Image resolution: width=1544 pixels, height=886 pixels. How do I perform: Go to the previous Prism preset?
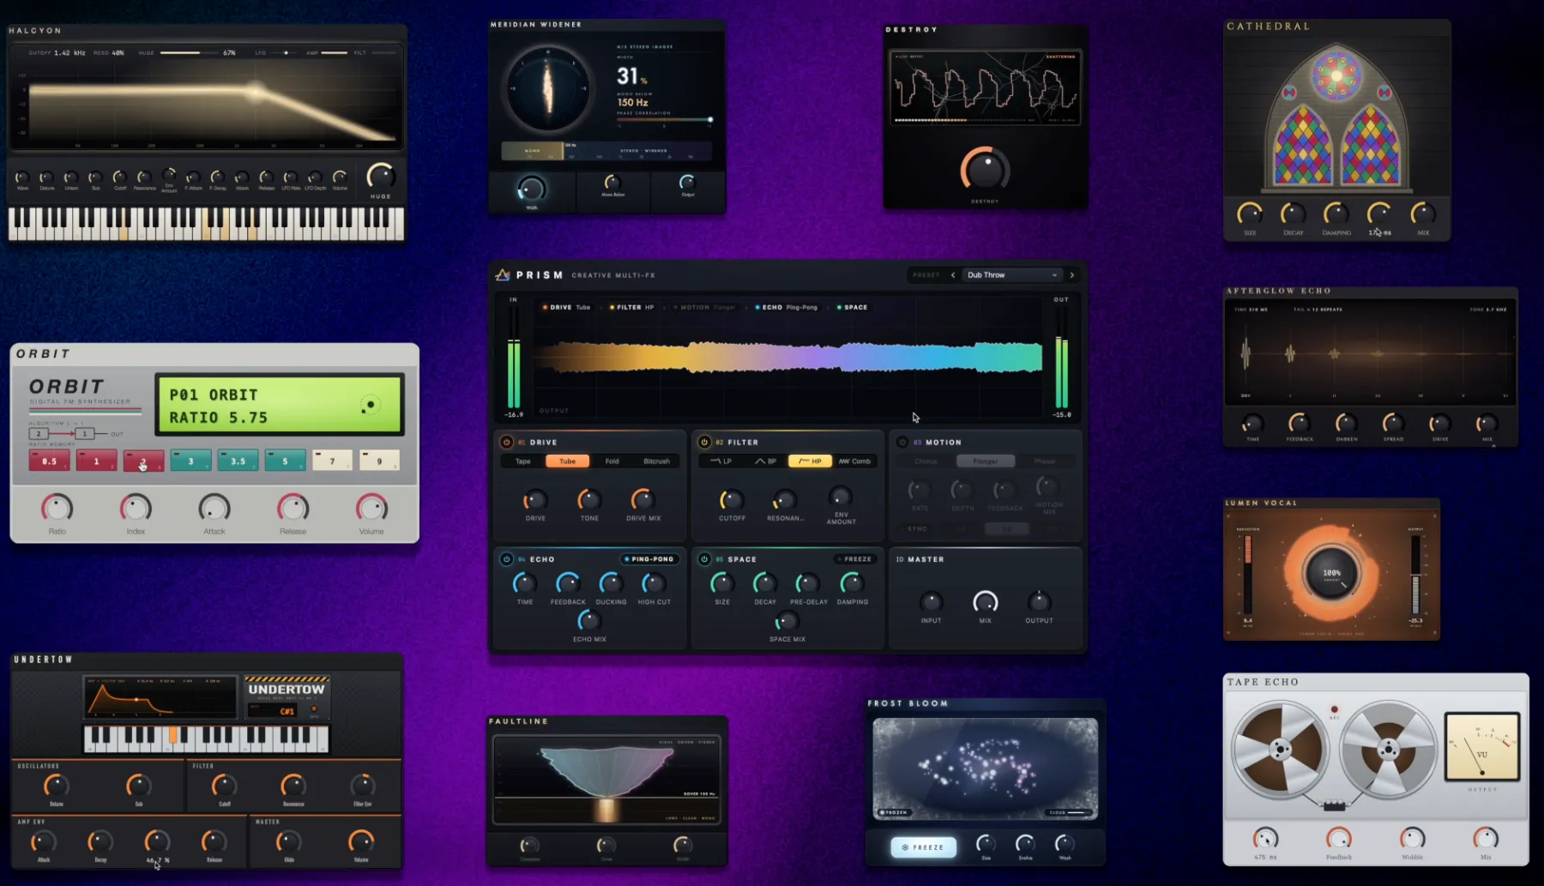coord(953,275)
